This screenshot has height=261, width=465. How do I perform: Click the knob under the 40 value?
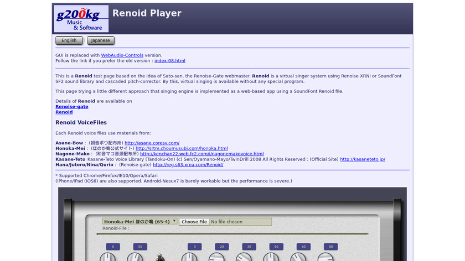tap(298, 257)
